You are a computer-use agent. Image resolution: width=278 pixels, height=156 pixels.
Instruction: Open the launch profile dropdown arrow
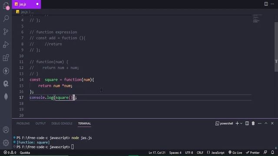[241, 123]
